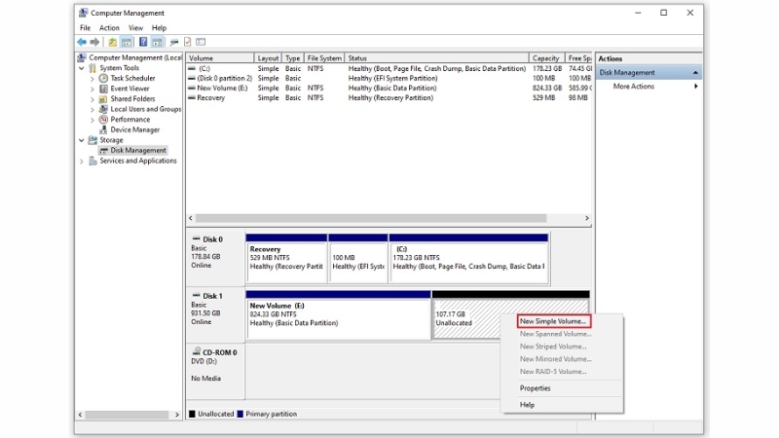Open the View menu

point(136,28)
